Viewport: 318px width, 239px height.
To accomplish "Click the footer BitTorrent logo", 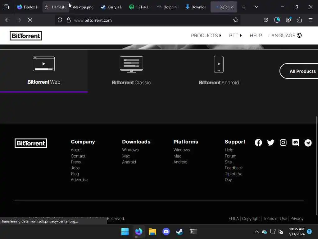I will 31,143.
